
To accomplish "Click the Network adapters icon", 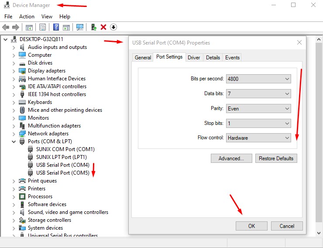I will (x=22, y=134).
